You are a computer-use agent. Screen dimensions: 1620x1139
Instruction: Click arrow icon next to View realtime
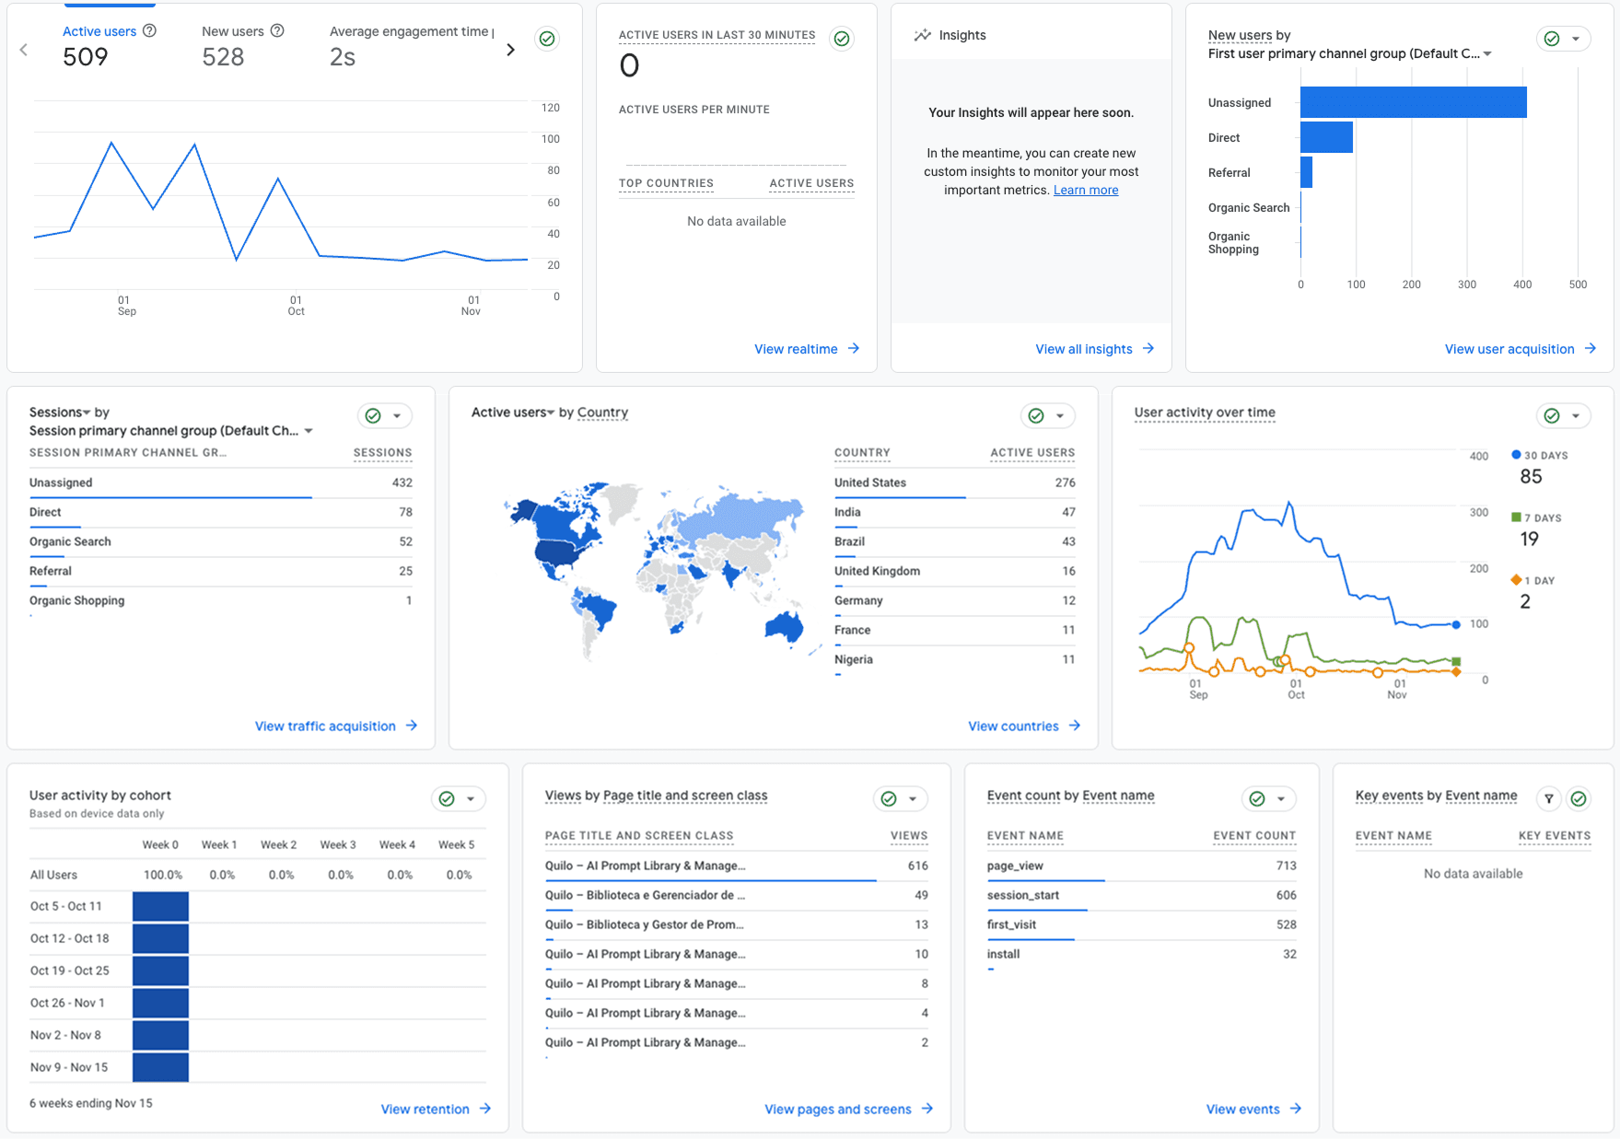click(854, 349)
